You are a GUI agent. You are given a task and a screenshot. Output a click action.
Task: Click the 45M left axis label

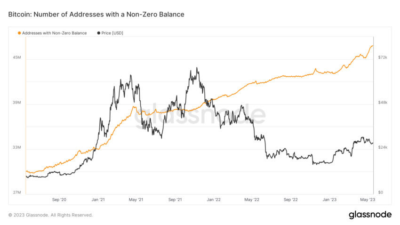coord(17,57)
